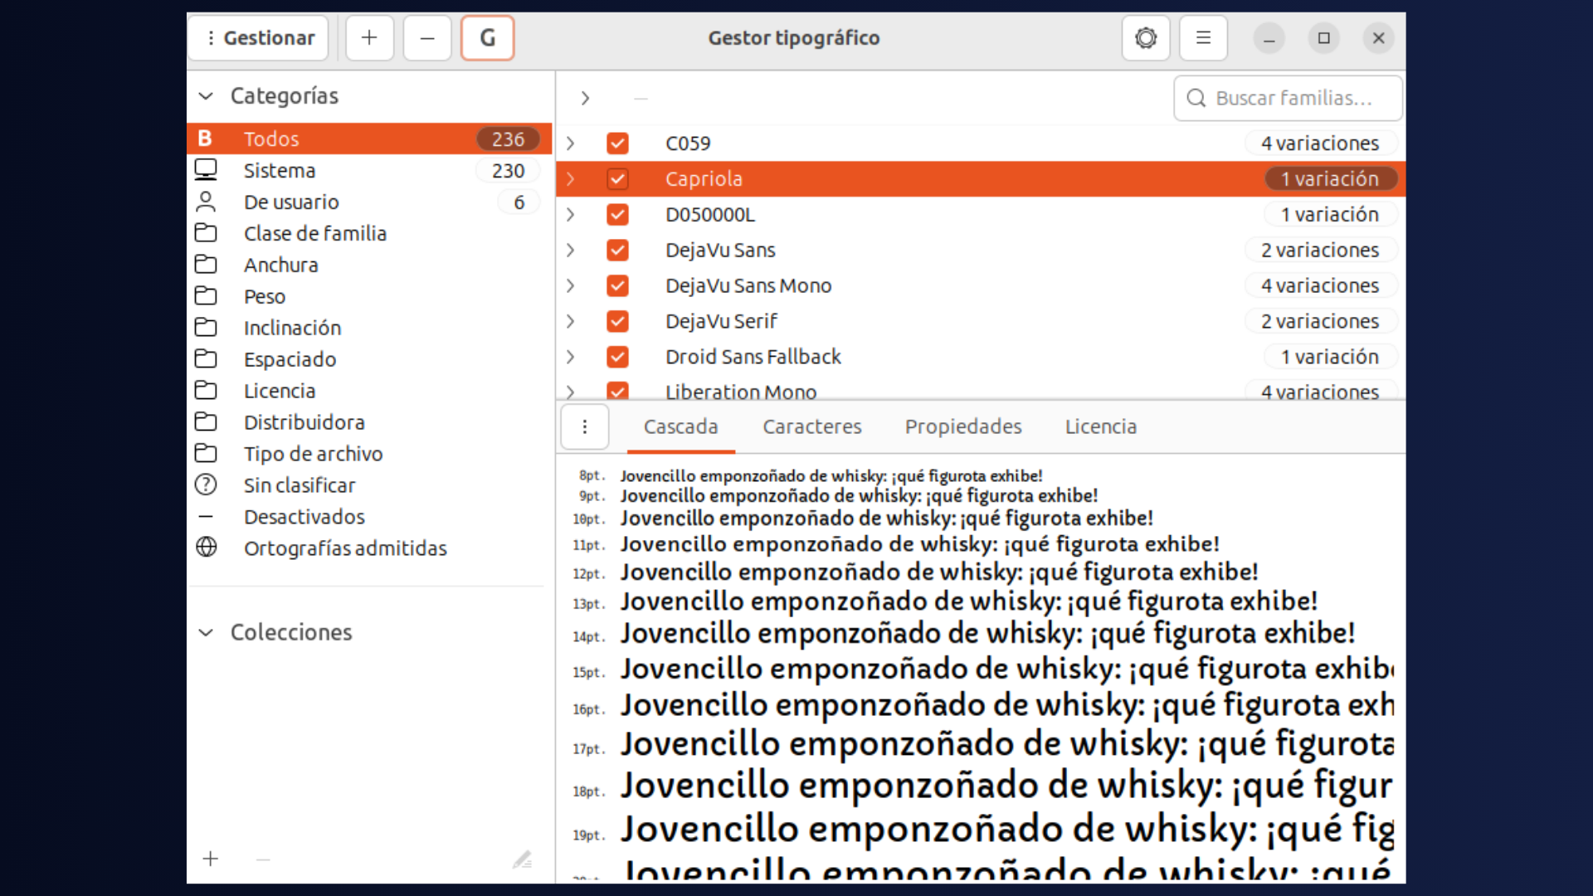1593x896 pixels.
Task: Select the Sin clasificar category
Action: 300,485
